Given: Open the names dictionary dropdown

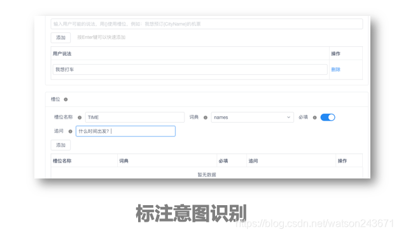Looking at the screenshot, I should coord(252,117).
